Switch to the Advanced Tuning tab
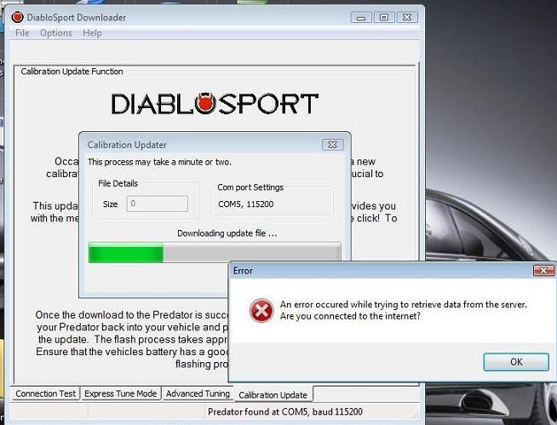The height and width of the screenshot is (425, 557). pos(198,393)
